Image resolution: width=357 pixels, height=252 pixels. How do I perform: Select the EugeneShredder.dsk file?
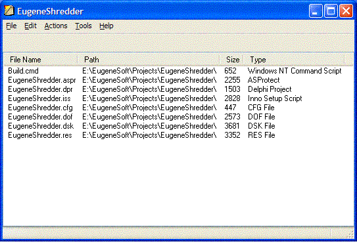[41, 126]
